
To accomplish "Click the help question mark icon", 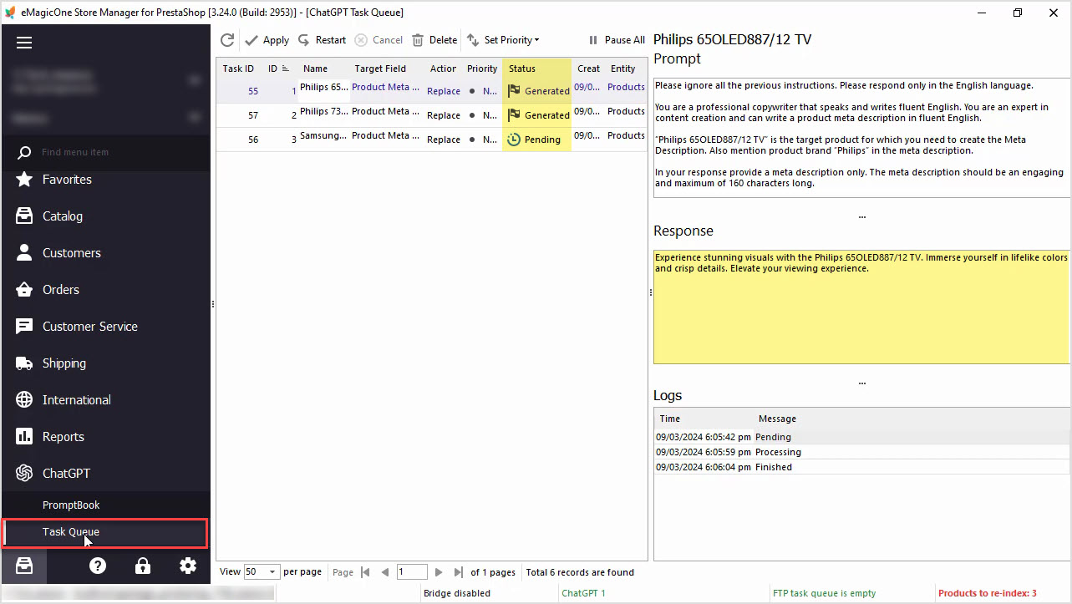I will [98, 566].
